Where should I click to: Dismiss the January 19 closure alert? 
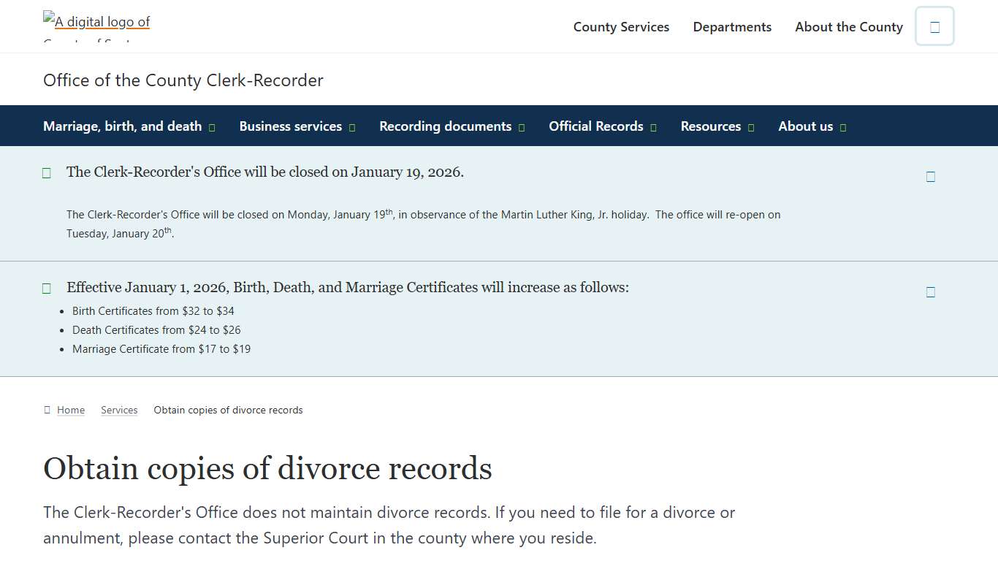[931, 176]
